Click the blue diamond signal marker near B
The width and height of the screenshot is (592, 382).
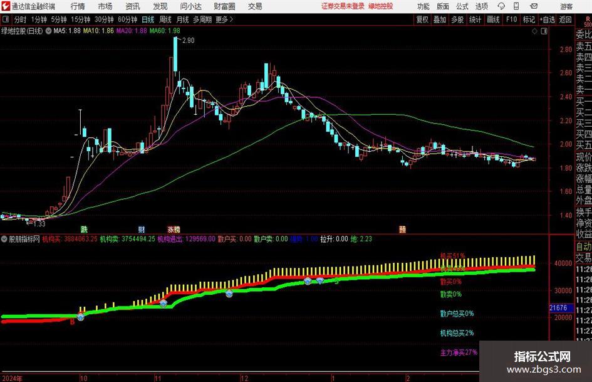[x=81, y=317]
